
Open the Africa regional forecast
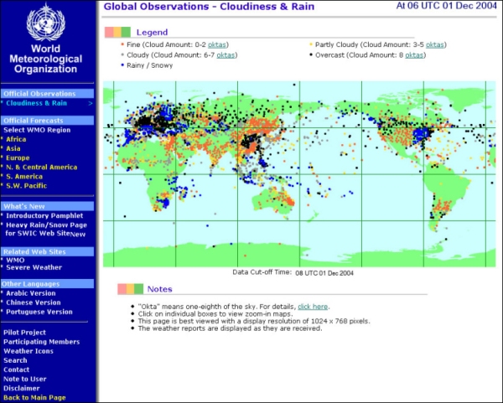point(16,139)
